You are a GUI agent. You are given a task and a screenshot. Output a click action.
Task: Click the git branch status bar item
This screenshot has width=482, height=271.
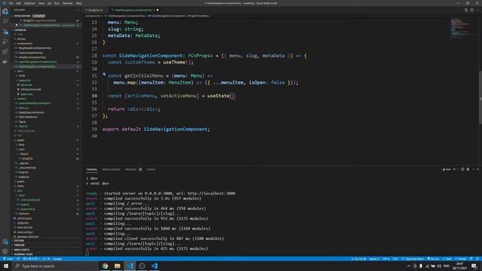[8, 259]
